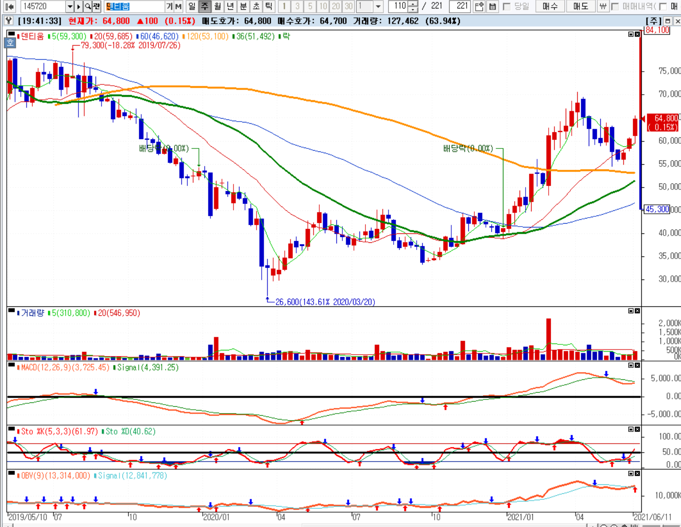The image size is (681, 527).
Task: Open the chart settings wrench icon
Action: [x=9, y=20]
